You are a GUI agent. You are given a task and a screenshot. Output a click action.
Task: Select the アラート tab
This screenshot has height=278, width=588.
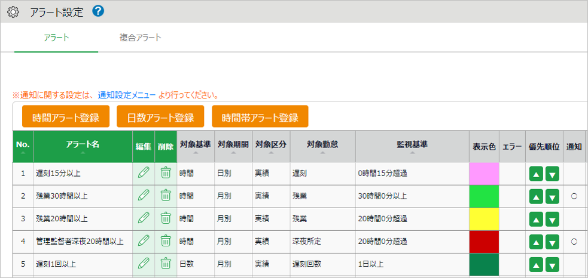point(56,38)
